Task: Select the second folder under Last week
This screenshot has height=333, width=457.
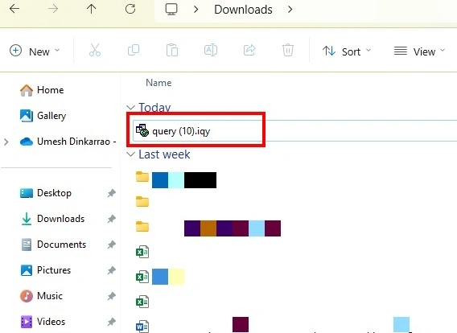Action: click(x=142, y=201)
